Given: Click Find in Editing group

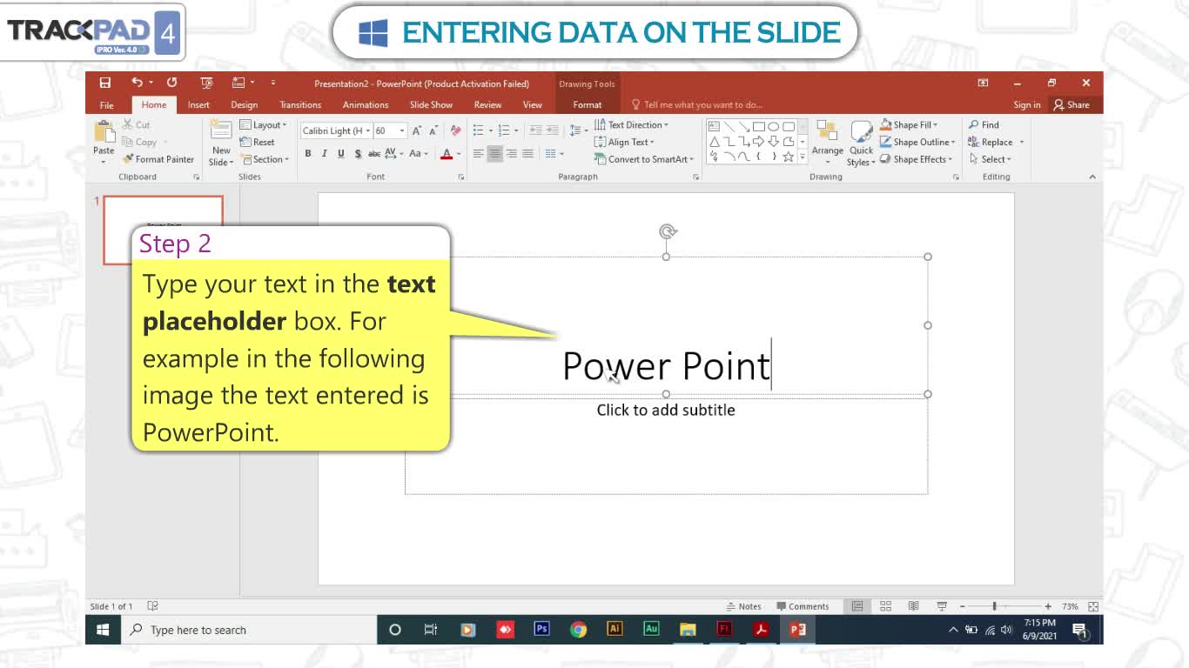Looking at the screenshot, I should (984, 124).
